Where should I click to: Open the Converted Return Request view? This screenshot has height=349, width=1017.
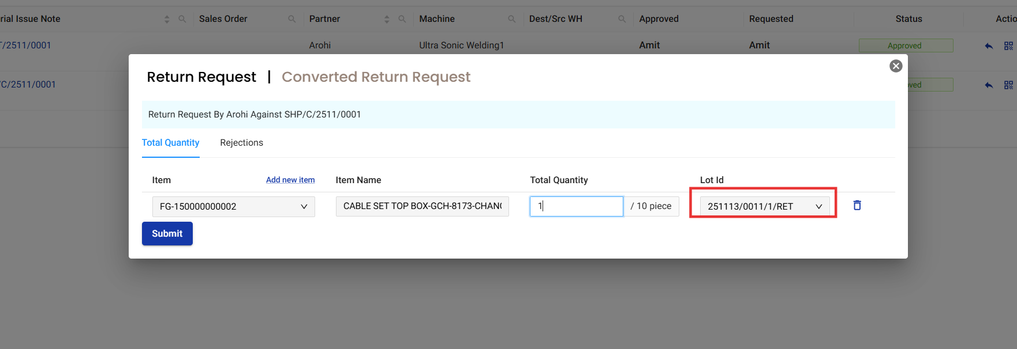376,77
